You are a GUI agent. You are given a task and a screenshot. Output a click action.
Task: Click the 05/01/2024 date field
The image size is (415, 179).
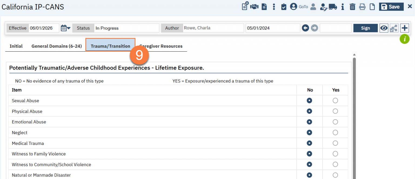click(273, 28)
